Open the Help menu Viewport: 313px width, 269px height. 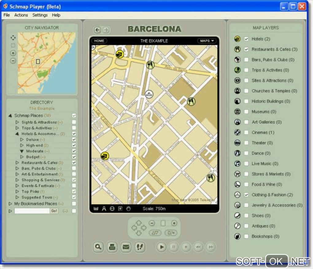56,15
